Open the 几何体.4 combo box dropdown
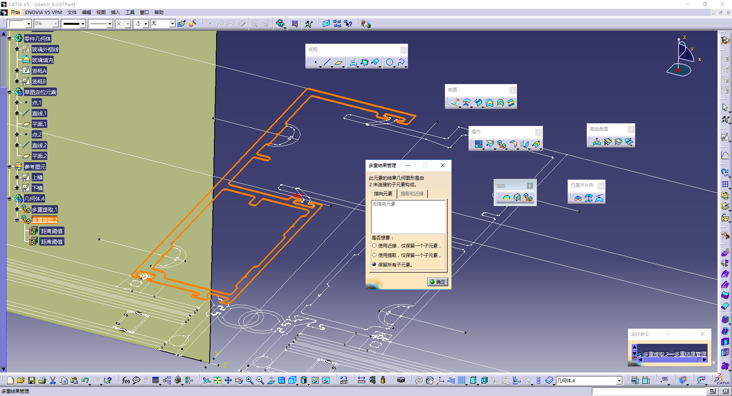This screenshot has height=396, width=732. tap(619, 380)
